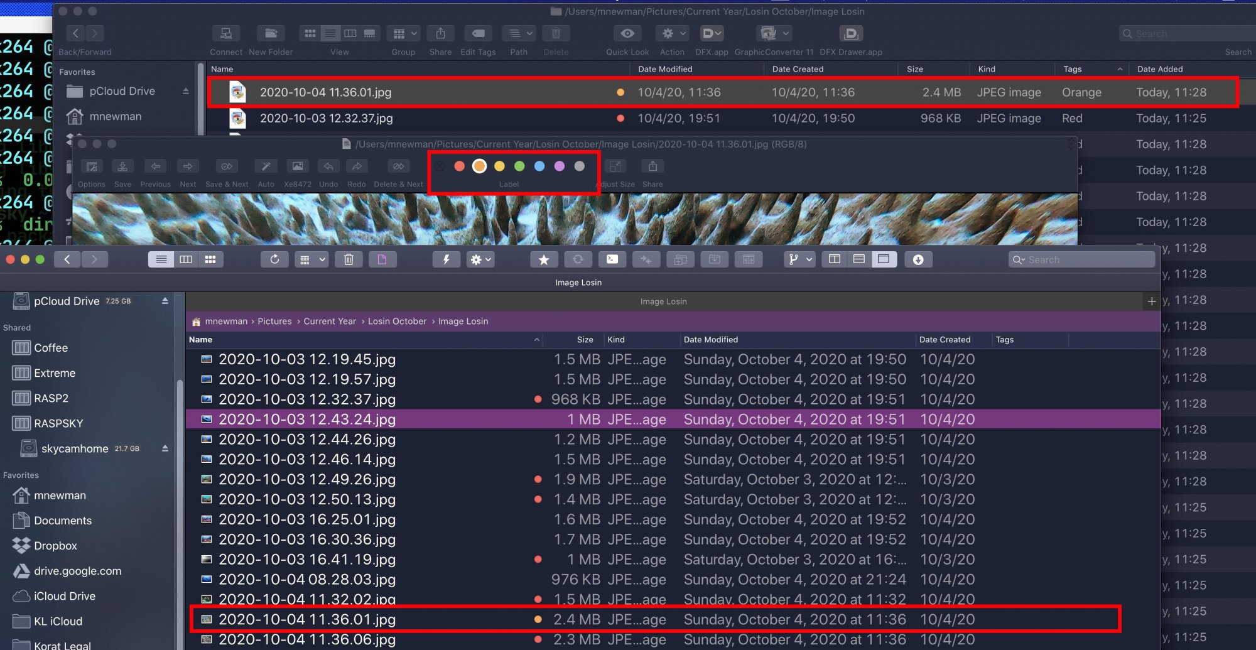Open Options in the GraphicConverter image window
Viewport: 1256px width, 650px height.
[92, 166]
